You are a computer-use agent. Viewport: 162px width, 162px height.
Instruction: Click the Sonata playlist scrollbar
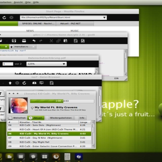pyautogui.click(x=93, y=134)
